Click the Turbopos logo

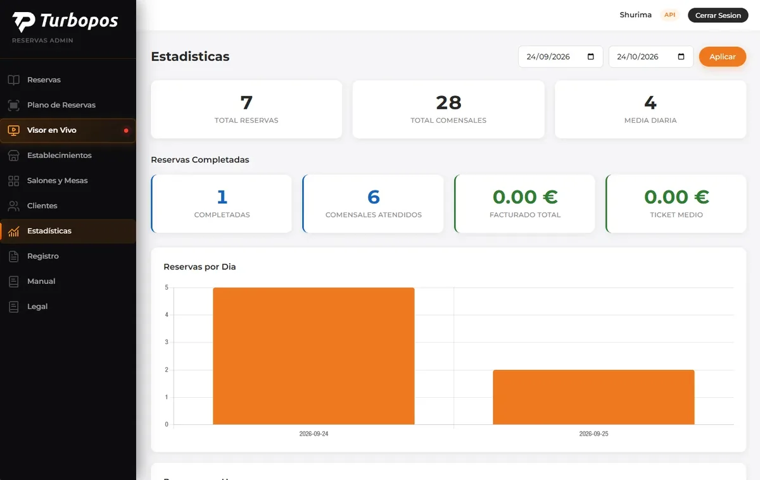click(65, 22)
